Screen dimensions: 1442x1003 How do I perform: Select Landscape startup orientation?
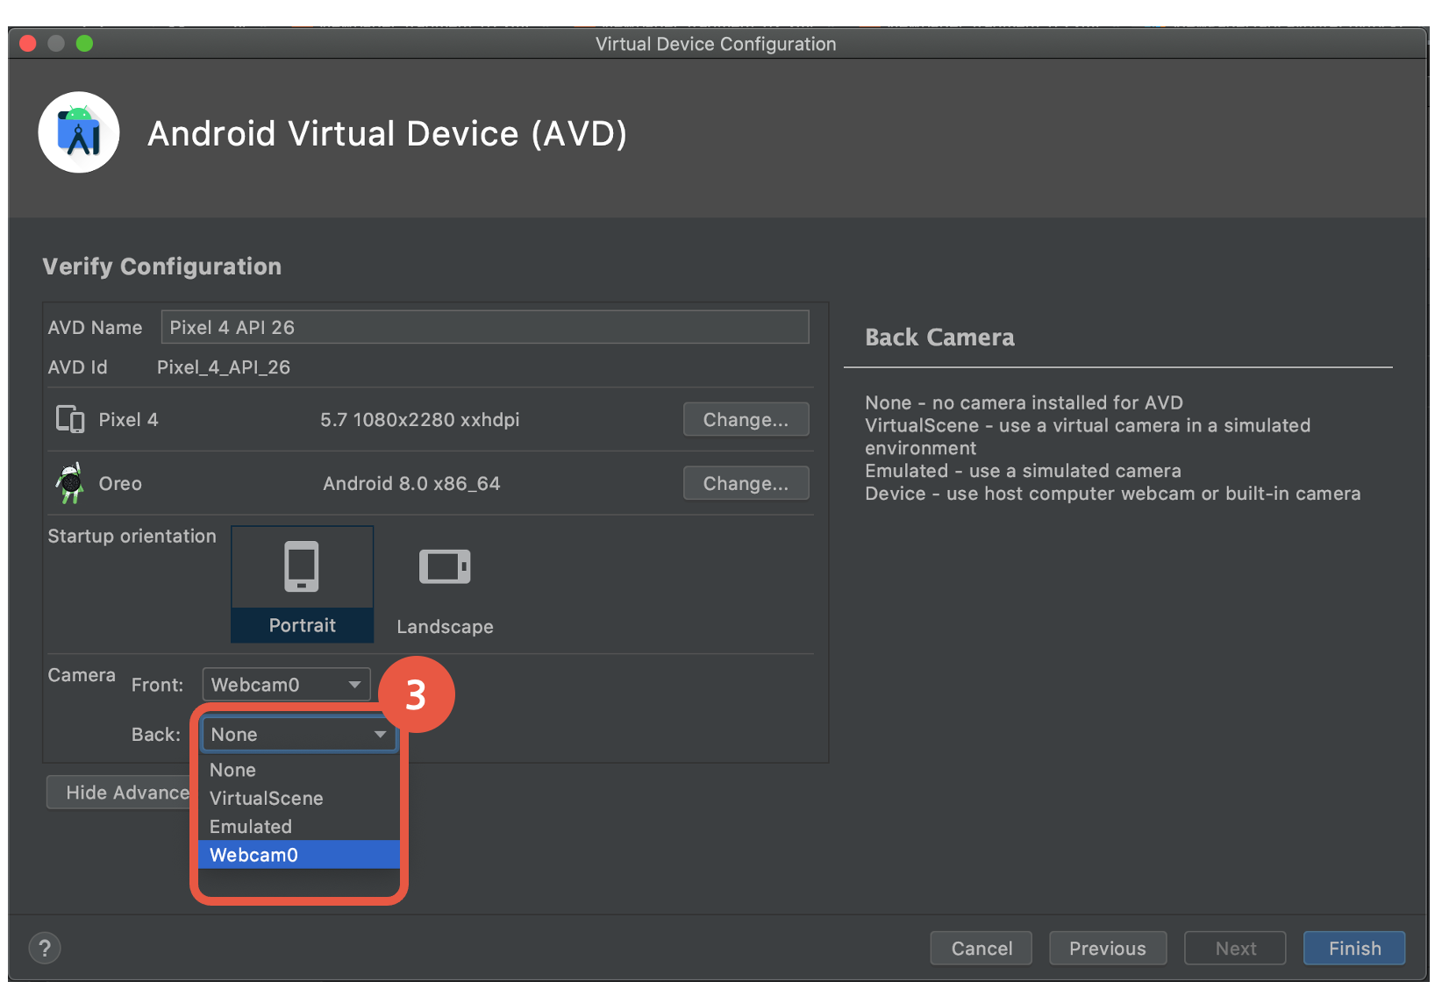(x=445, y=589)
